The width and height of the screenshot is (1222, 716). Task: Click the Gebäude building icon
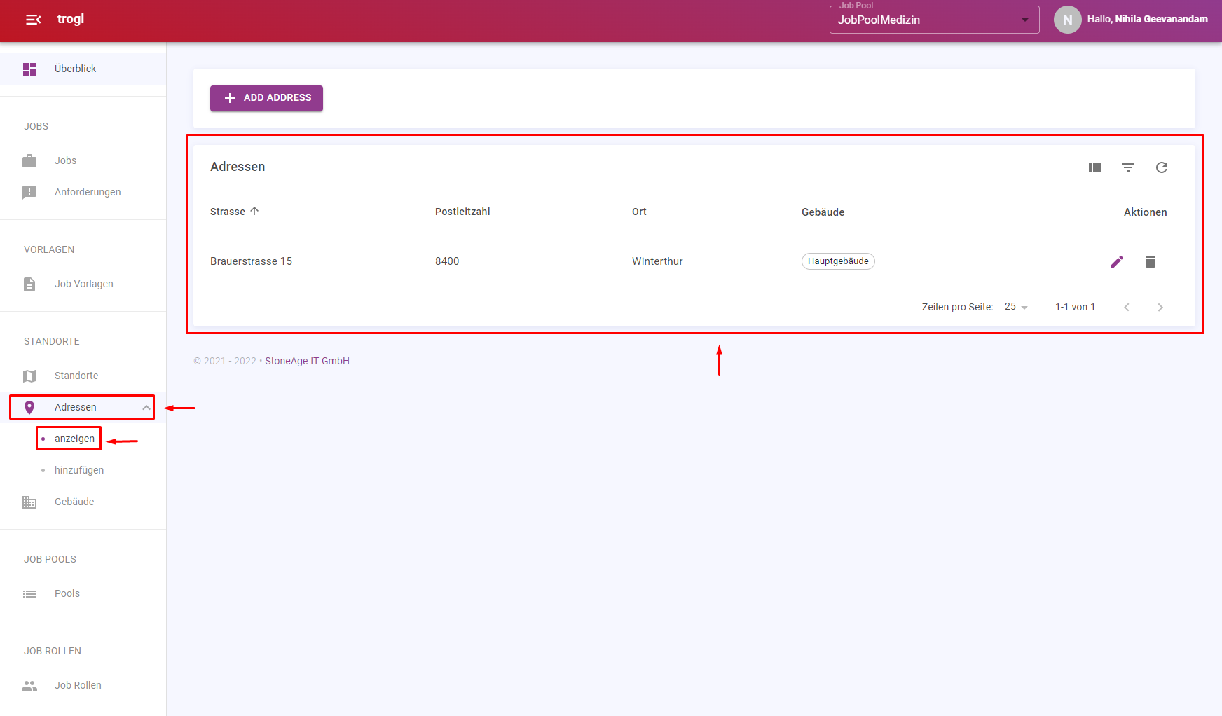pos(29,502)
